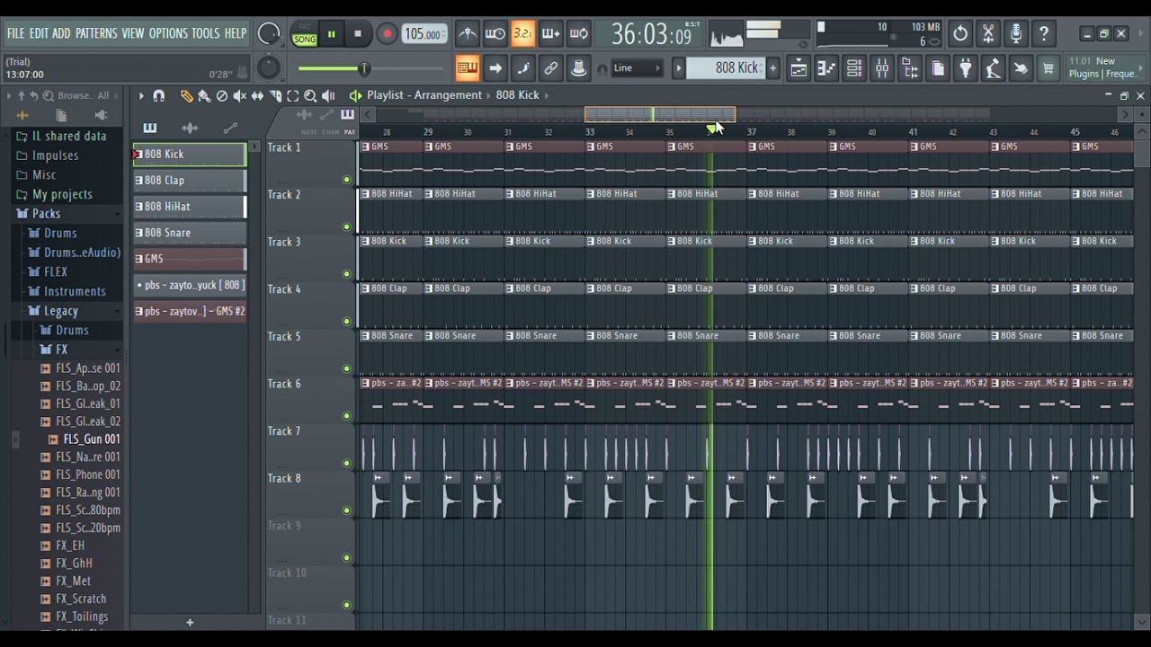Toggle PAT/SONG mode switch
Viewport: 1151px width, 647px height.
pos(304,34)
